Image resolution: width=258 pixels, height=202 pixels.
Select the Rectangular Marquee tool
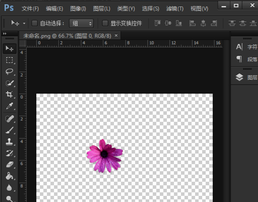click(x=10, y=60)
